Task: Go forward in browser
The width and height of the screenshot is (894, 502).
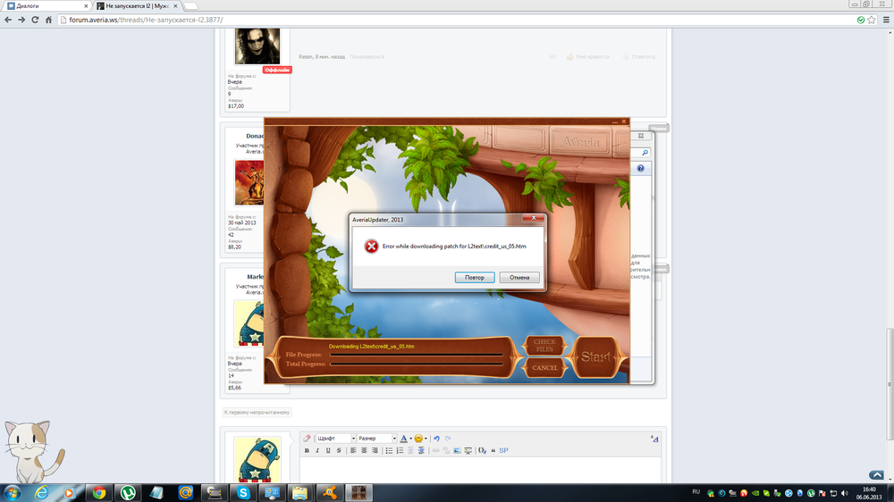Action: 21,20
